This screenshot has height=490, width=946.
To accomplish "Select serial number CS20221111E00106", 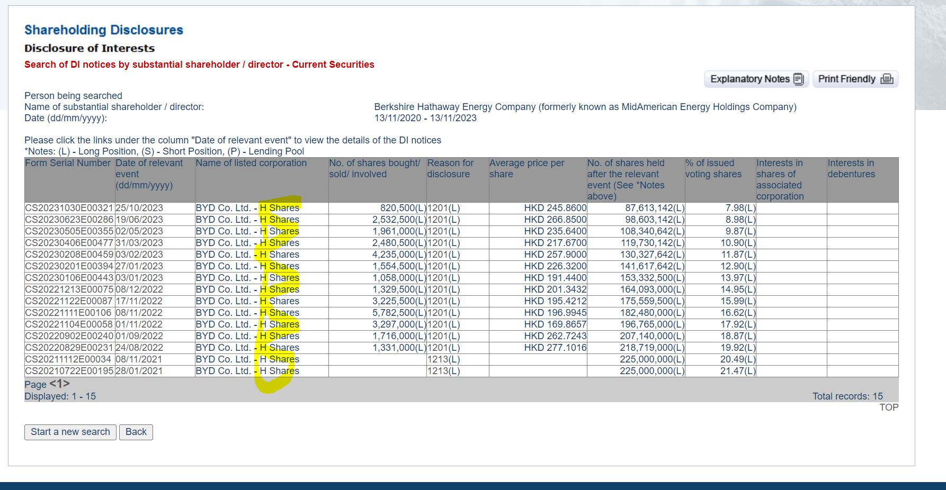I will click(x=69, y=313).
